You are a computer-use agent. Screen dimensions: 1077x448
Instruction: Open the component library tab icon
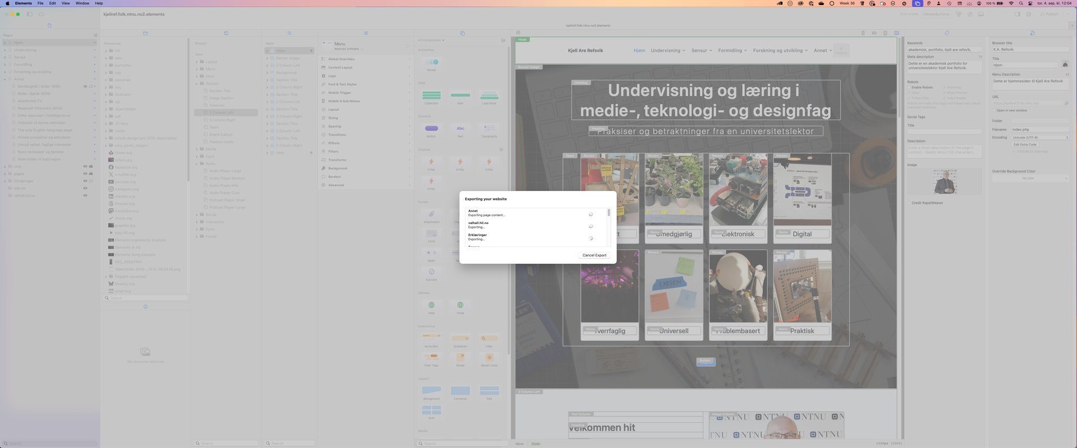pos(462,33)
